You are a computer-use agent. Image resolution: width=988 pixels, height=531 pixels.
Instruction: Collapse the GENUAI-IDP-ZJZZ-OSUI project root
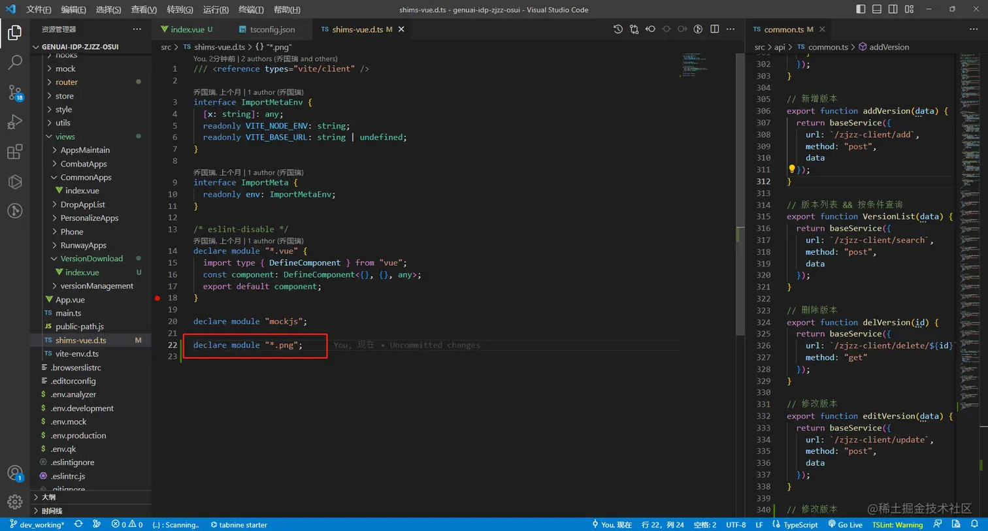(91, 47)
